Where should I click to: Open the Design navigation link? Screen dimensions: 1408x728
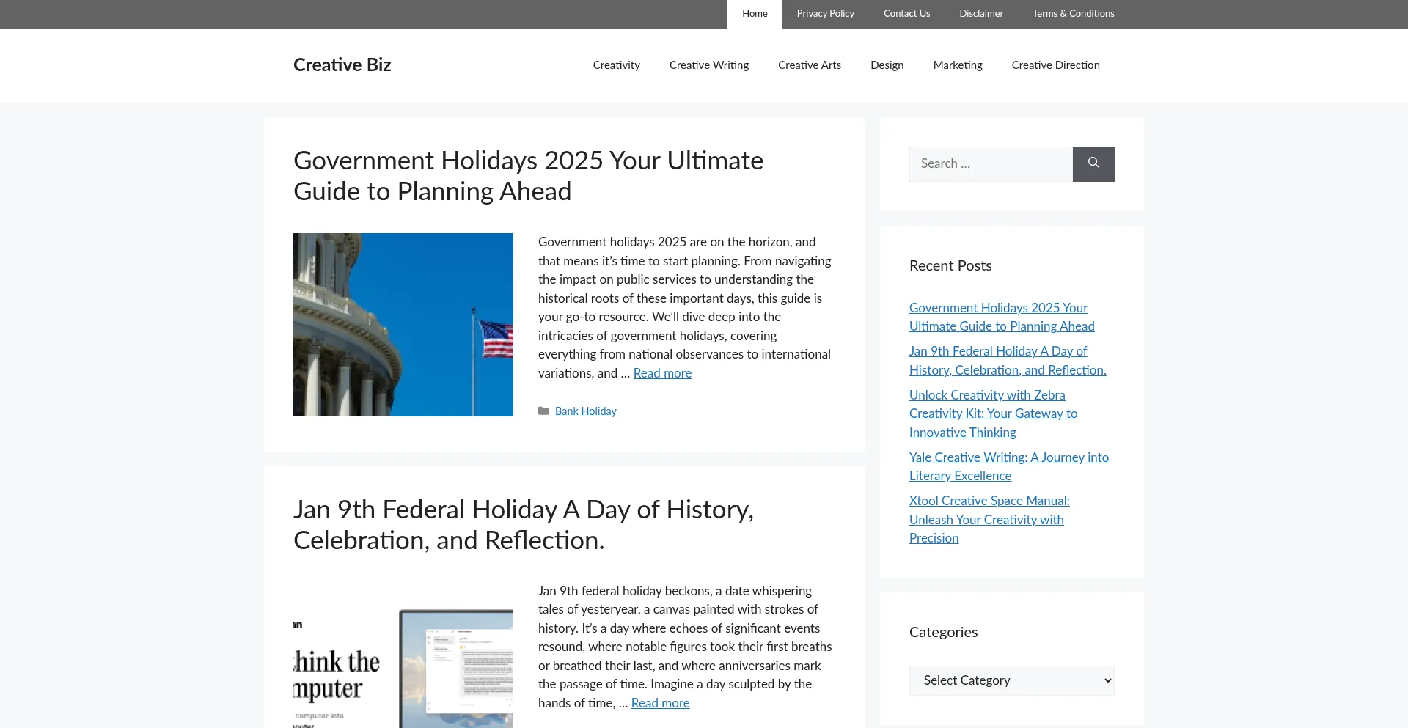pyautogui.click(x=887, y=65)
